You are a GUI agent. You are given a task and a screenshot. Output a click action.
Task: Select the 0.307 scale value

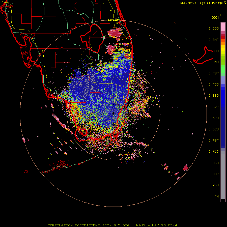tap(214, 174)
